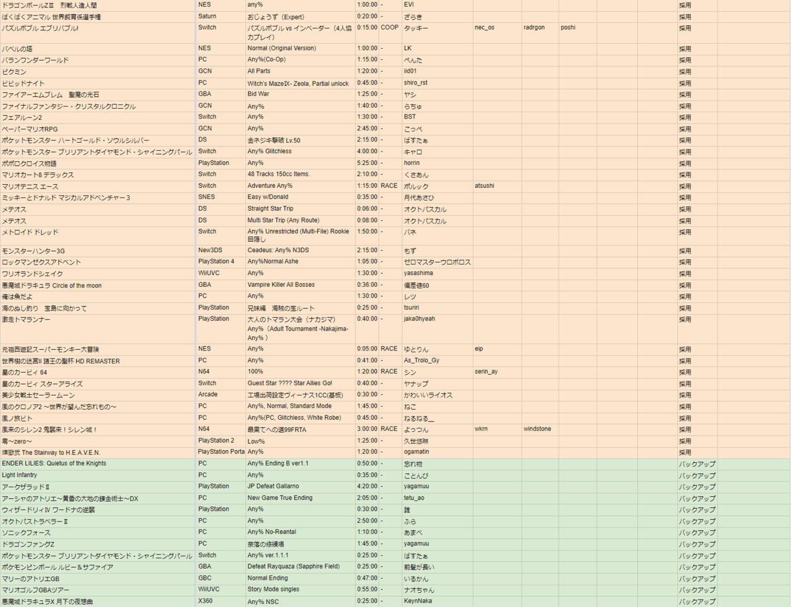Select runner cell 'ogamatin'
Viewport: 791px width, 607px height.
(x=437, y=452)
